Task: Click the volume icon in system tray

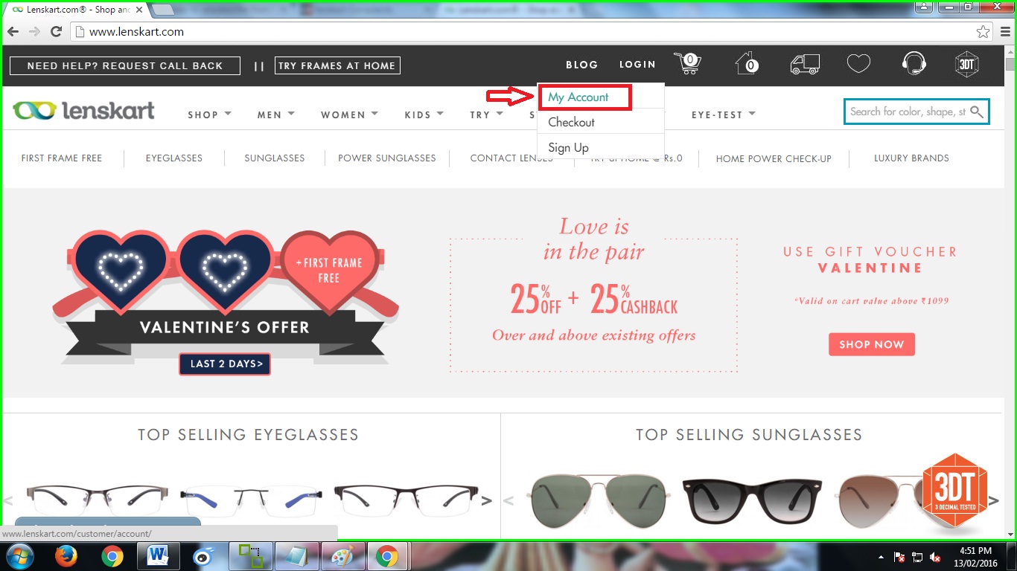Action: pos(935,557)
